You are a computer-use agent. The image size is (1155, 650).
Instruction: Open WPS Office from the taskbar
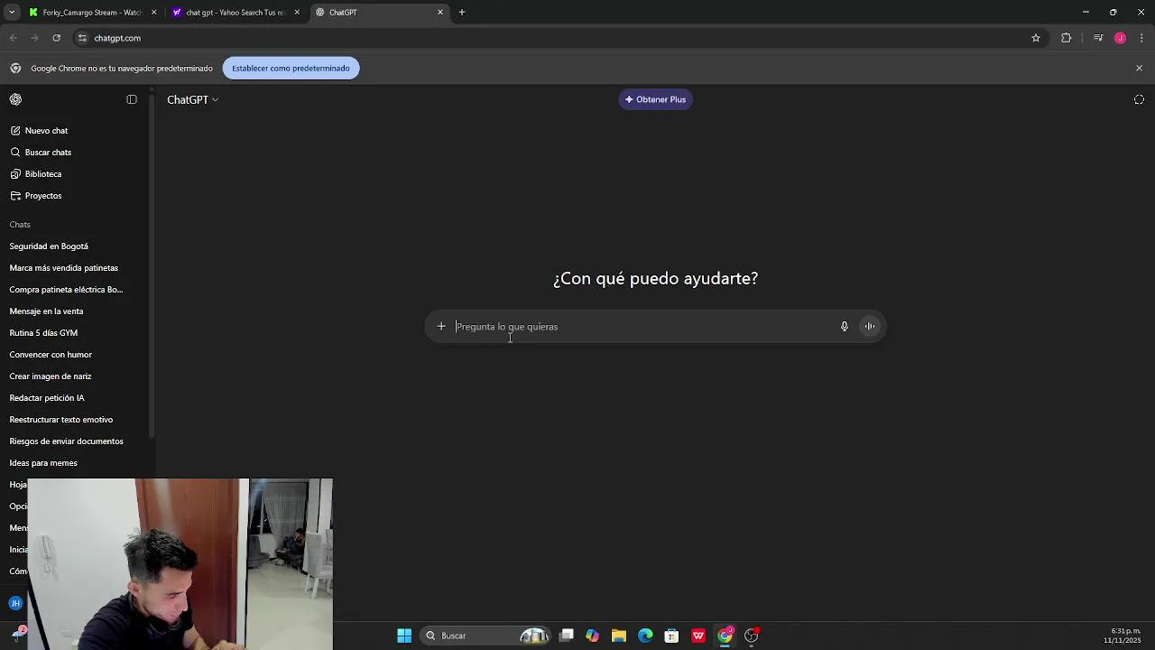click(x=698, y=636)
